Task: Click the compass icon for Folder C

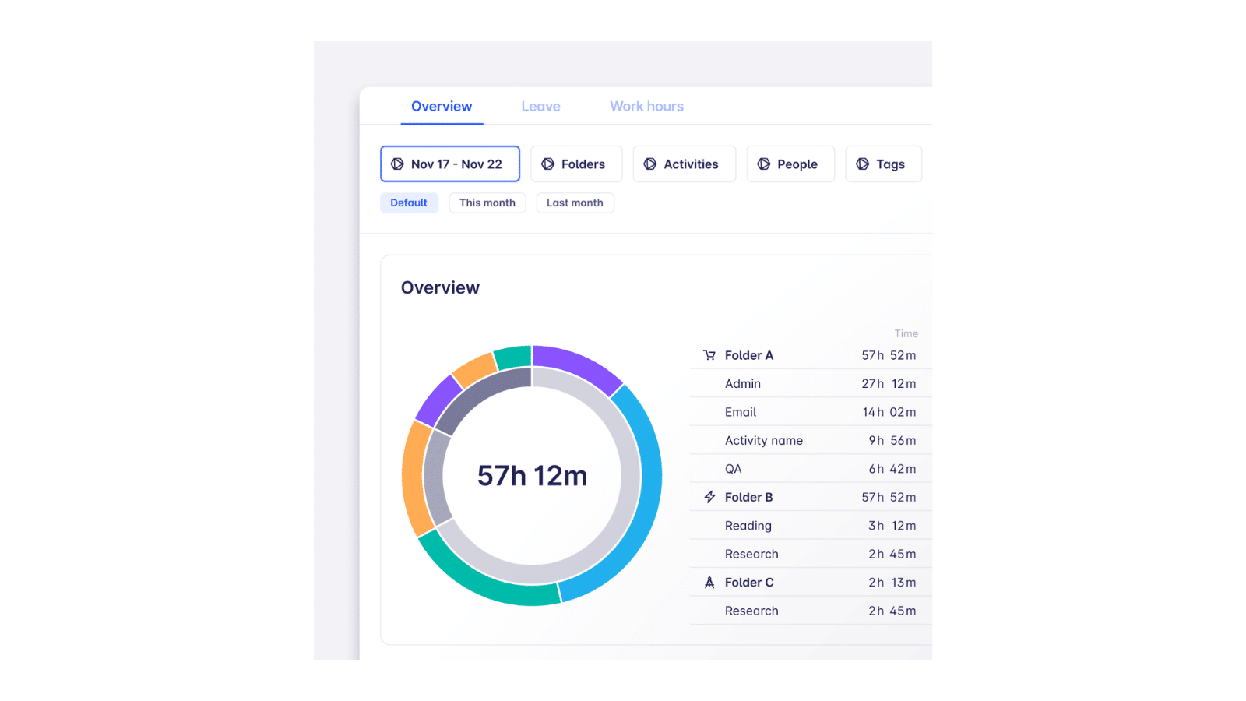Action: [x=709, y=583]
